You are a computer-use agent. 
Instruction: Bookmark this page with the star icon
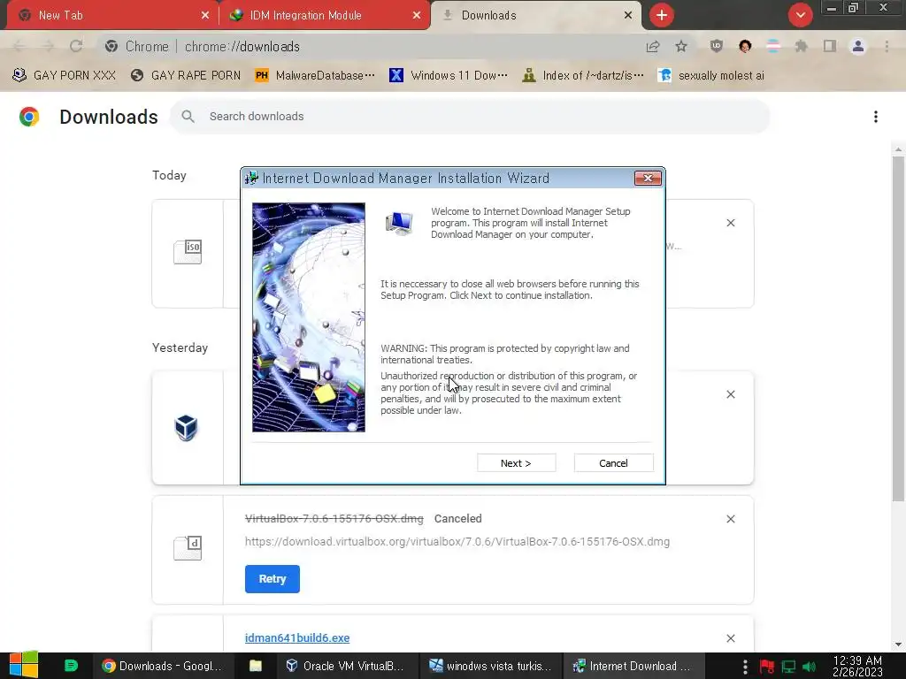[x=681, y=46]
